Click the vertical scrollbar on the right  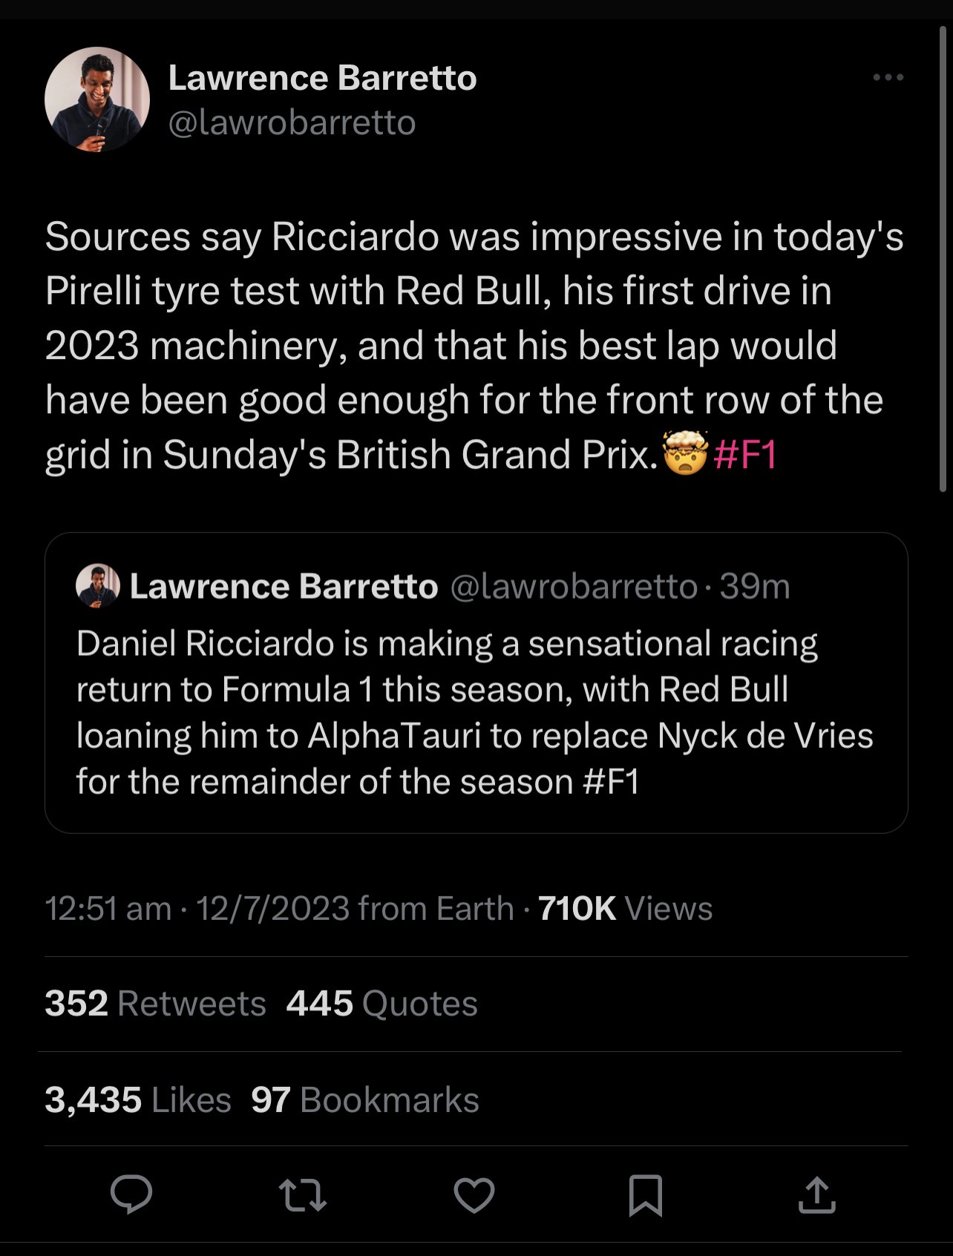pyautogui.click(x=943, y=260)
